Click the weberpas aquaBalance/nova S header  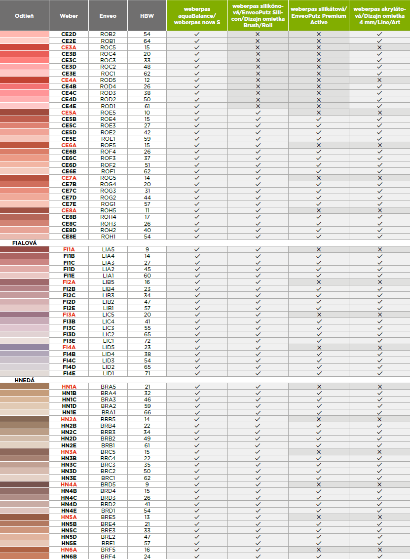197,16
